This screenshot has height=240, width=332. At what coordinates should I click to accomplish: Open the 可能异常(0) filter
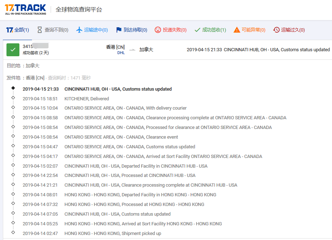click(x=253, y=30)
